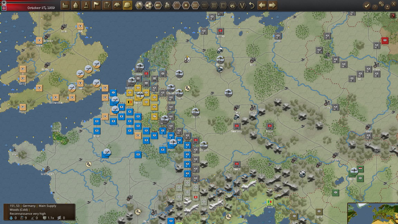398x224 pixels.
Task: Save game with the download arrow icon
Action: click(387, 7)
